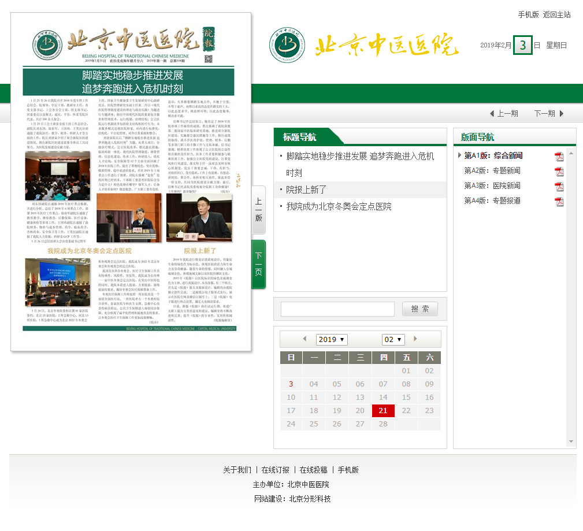Select calendar date 01
This screenshot has width=583, height=531.
(406, 371)
